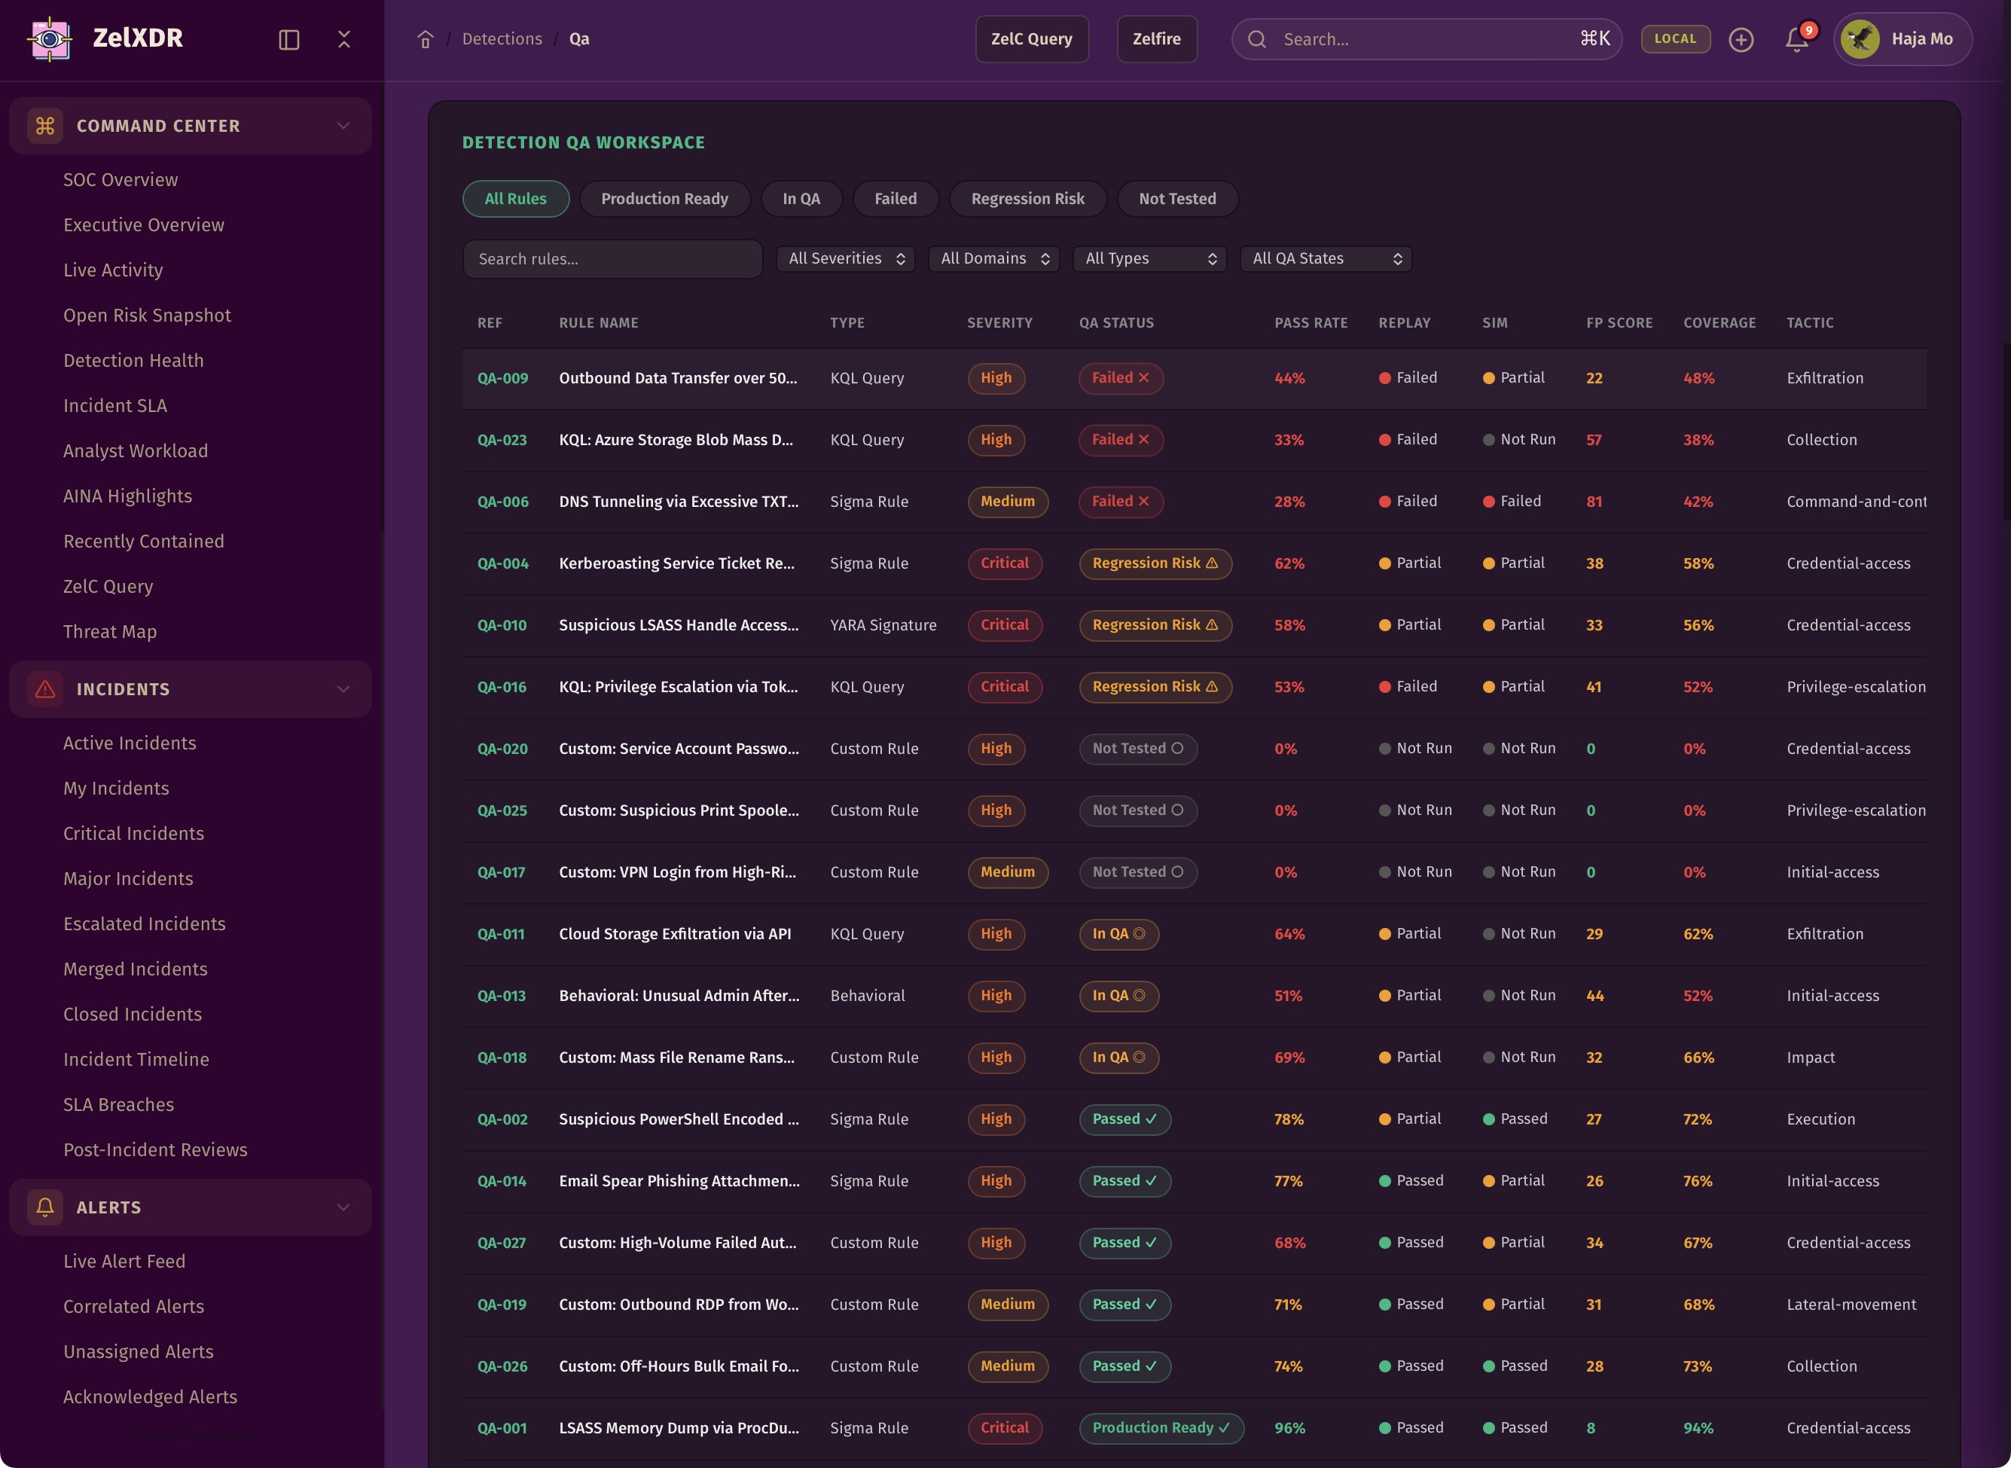2011x1468 pixels.
Task: Click the Command Center section icon
Action: click(45, 127)
